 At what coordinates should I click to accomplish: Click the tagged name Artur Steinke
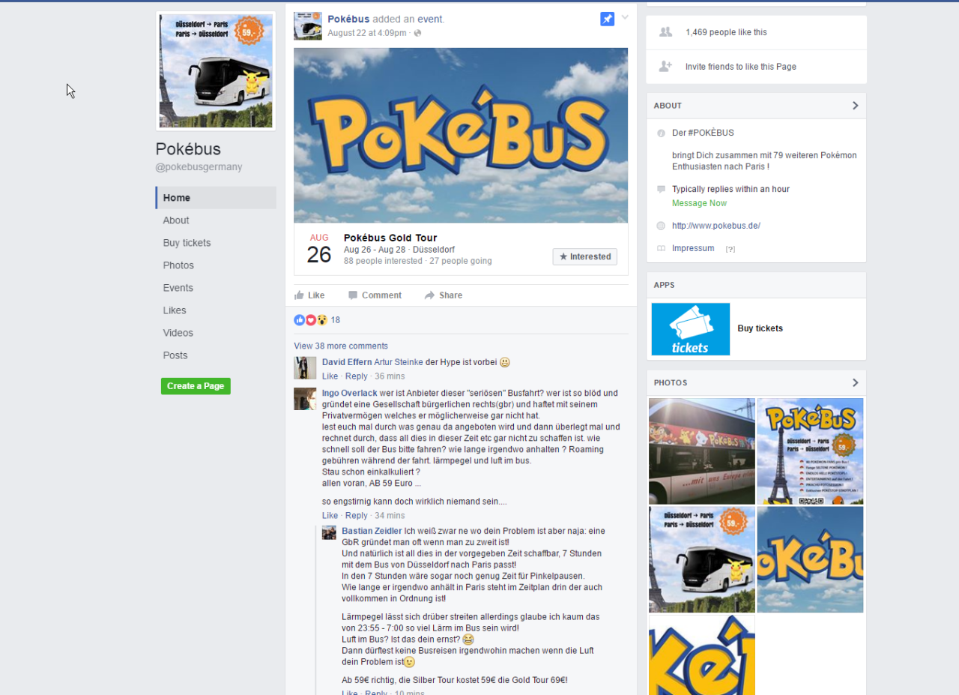click(399, 362)
